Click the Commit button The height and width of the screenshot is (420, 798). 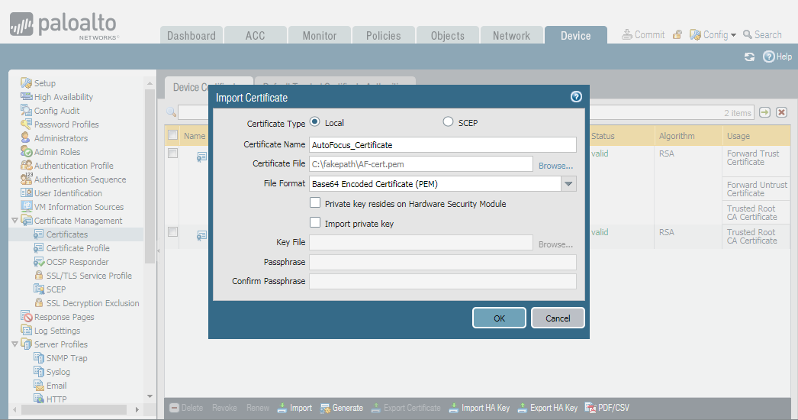tap(643, 34)
